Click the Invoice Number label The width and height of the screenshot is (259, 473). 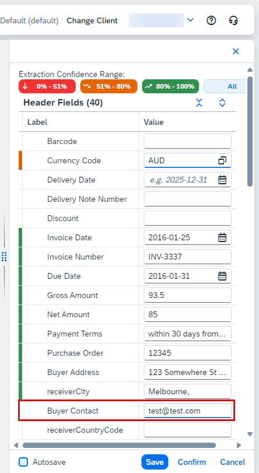point(75,257)
